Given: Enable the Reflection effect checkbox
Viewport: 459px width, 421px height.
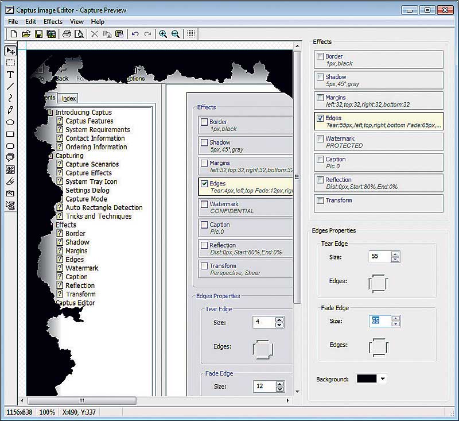Looking at the screenshot, I should (320, 180).
